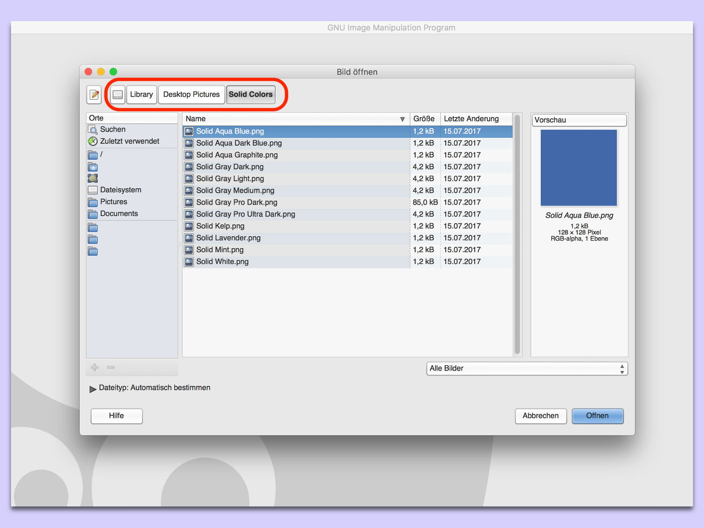Click the first unnamed bookmark folder below Documents
The height and width of the screenshot is (528, 704).
tap(92, 227)
